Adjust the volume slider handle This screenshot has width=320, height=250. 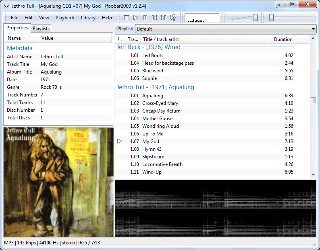click(x=255, y=18)
